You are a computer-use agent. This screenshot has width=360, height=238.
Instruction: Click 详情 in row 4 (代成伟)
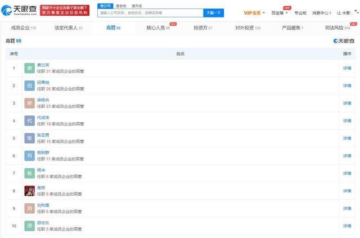click(347, 120)
